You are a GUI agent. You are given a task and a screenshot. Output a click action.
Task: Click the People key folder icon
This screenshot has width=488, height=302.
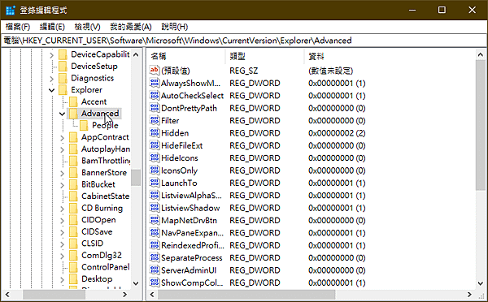(84, 125)
